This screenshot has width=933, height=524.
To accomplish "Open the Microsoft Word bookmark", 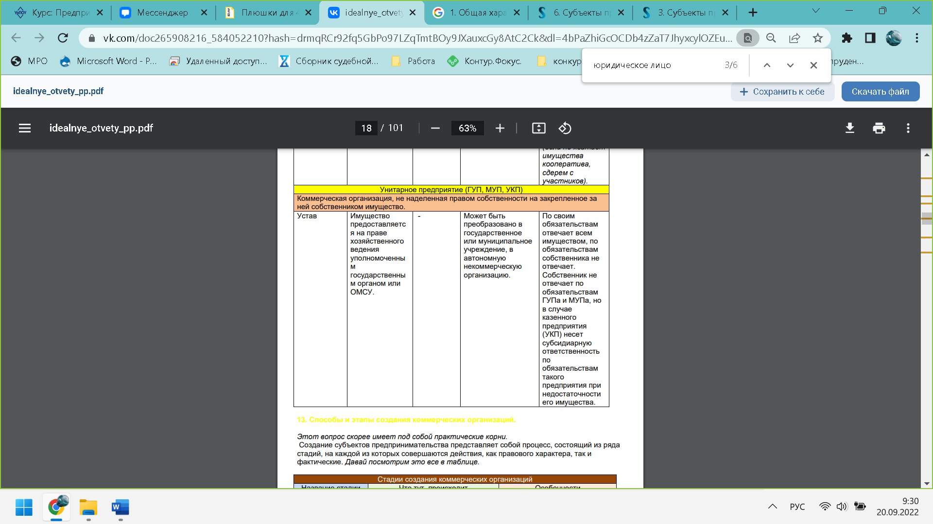I will click(x=108, y=61).
